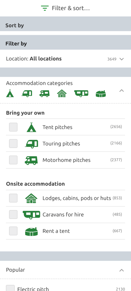Expand the Location All locations dropdown
The height and width of the screenshot is (291, 131).
[x=65, y=59]
